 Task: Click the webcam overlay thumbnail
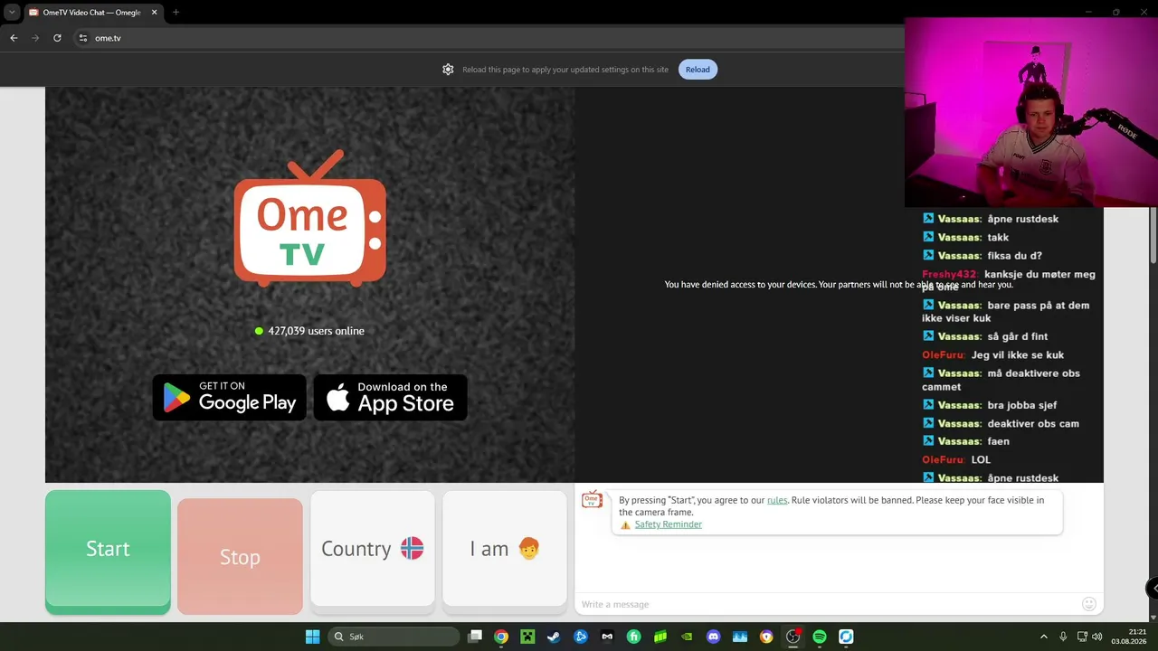[1031, 113]
